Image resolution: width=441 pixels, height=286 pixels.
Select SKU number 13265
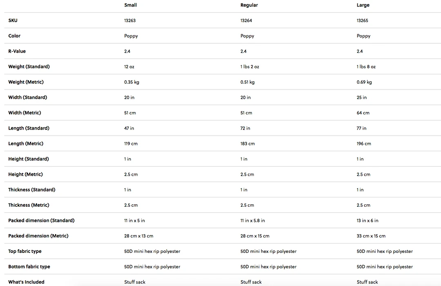362,20
